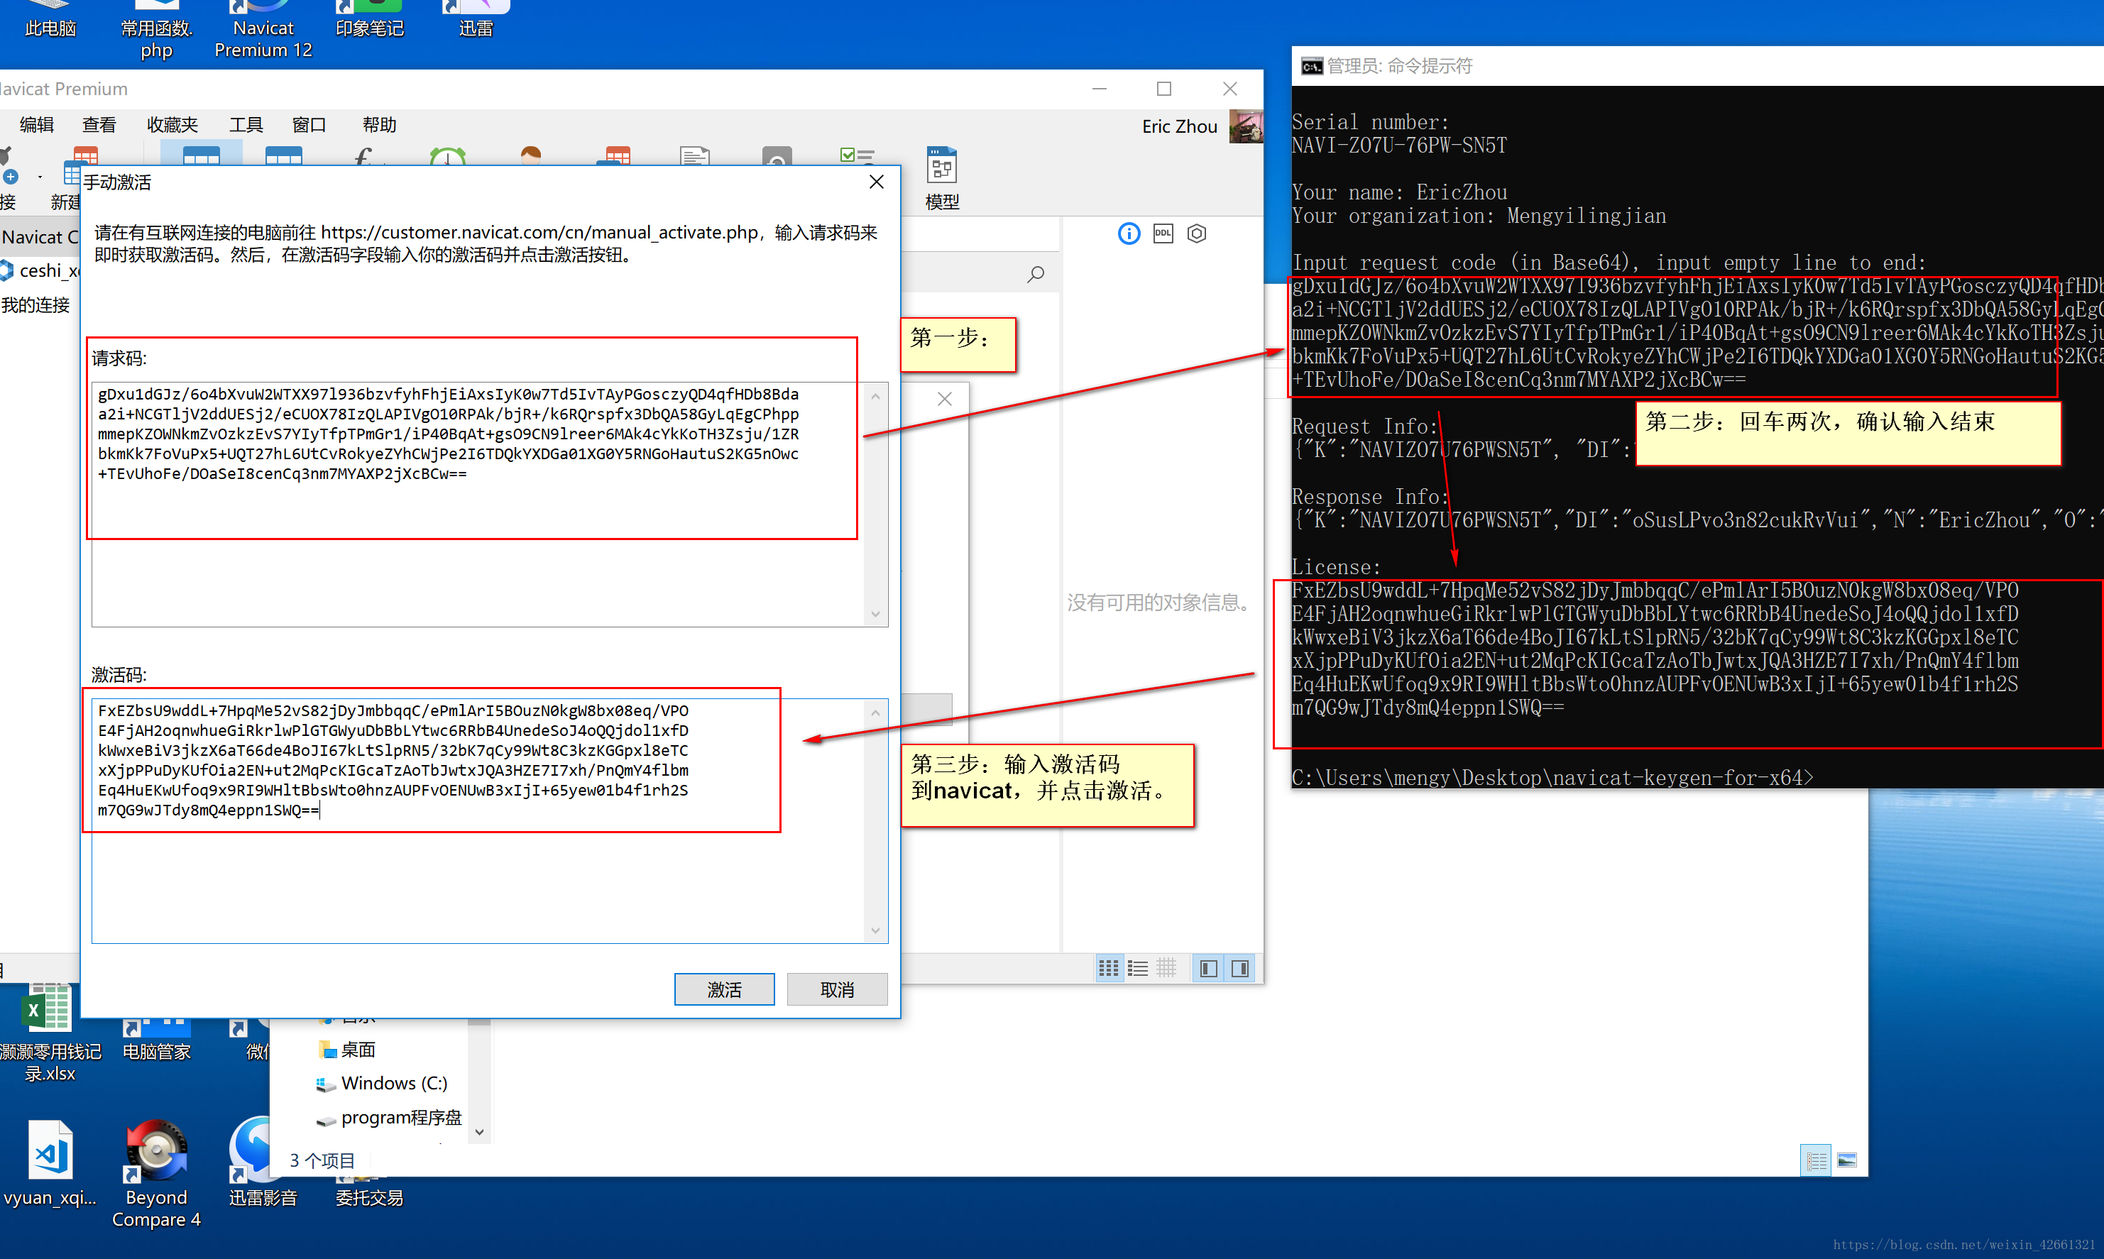This screenshot has height=1259, width=2104.
Task: Open the 编辑 menu in Navicat
Action: [x=36, y=125]
